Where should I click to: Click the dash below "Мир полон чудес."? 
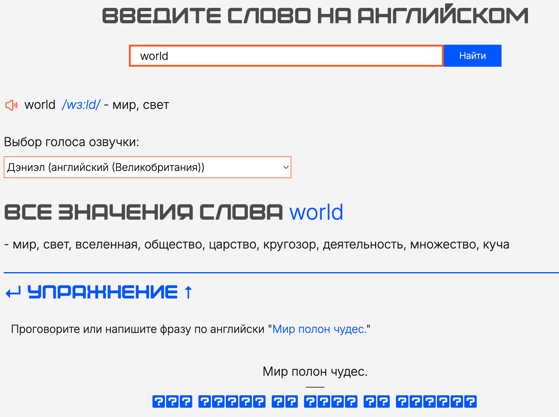[315, 387]
